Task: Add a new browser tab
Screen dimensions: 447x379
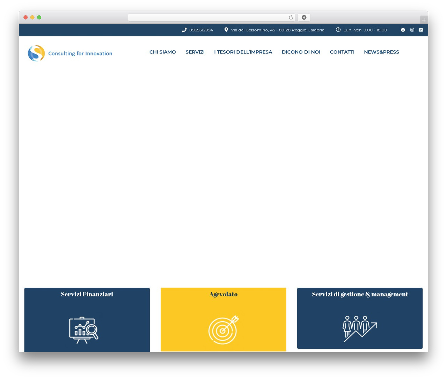Action: (x=424, y=20)
